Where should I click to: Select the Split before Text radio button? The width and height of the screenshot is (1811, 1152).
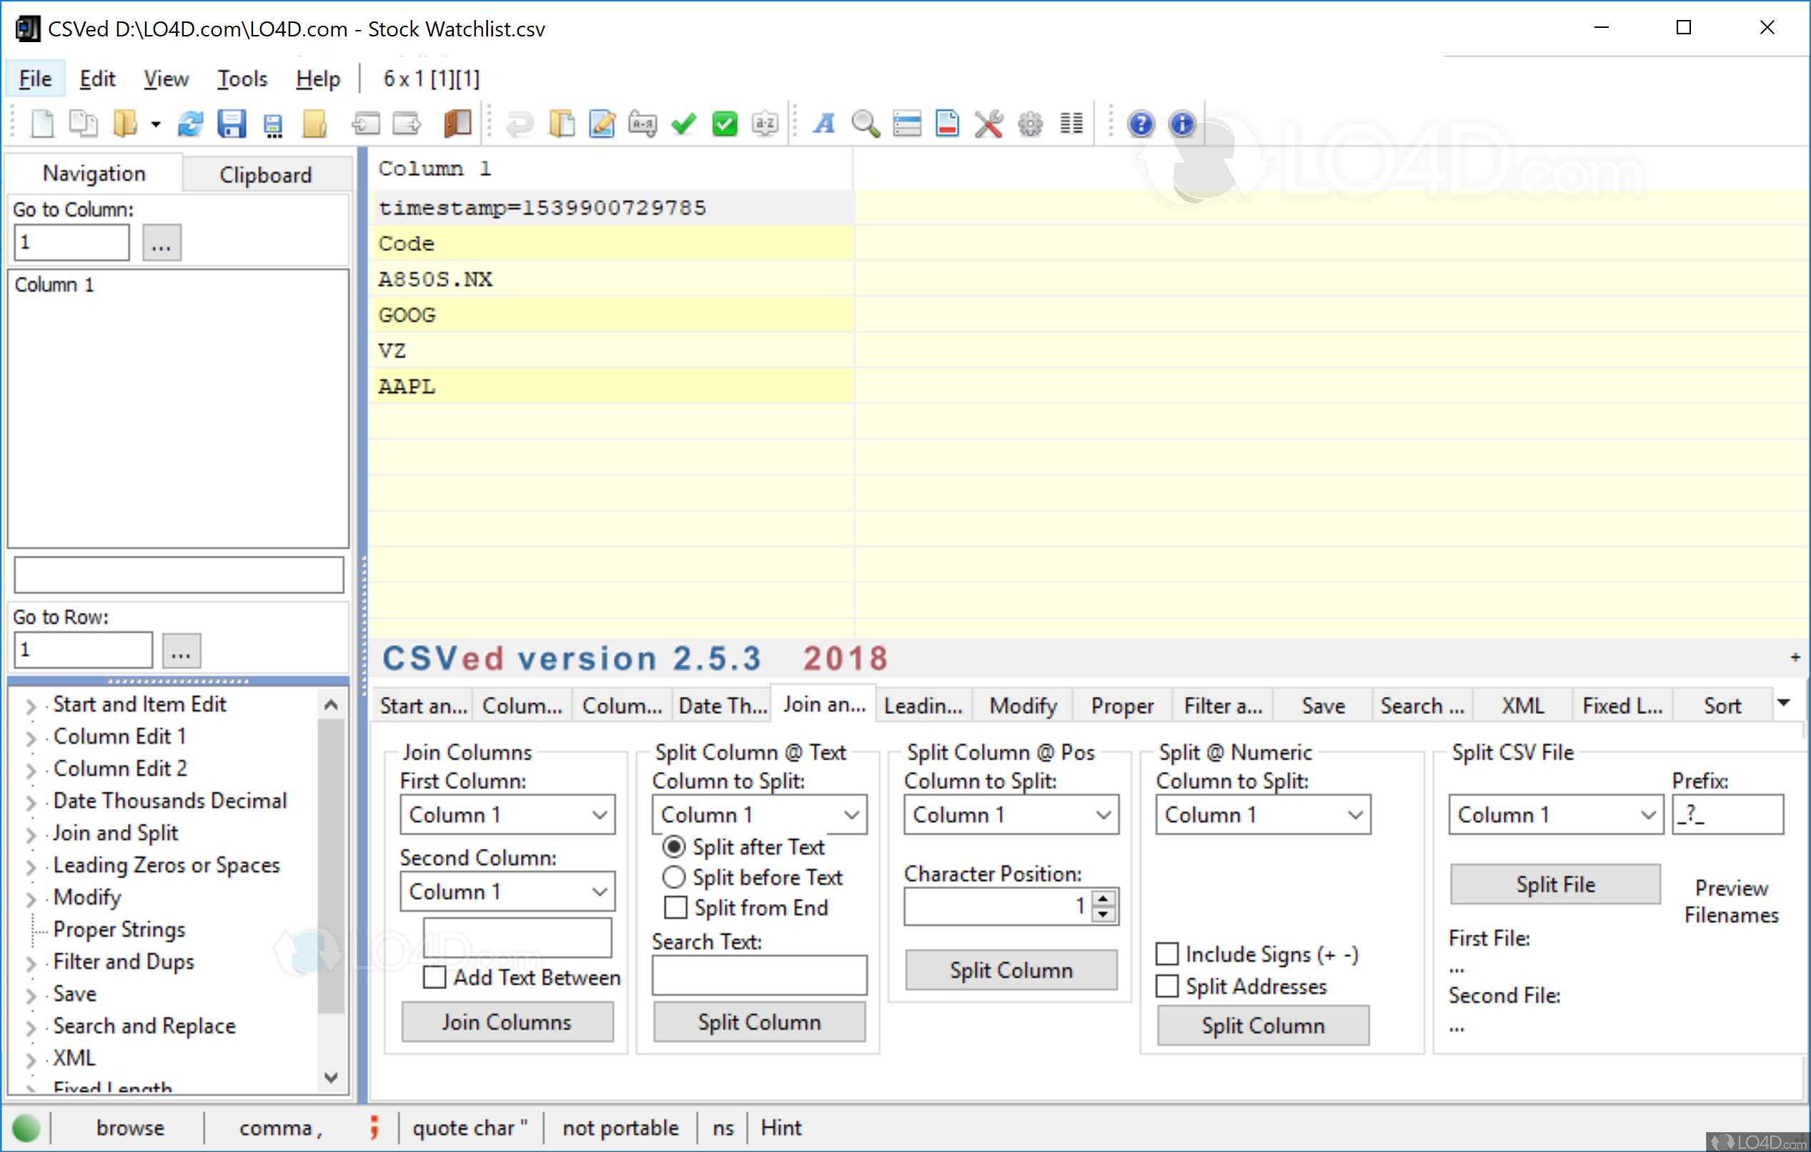(x=674, y=877)
